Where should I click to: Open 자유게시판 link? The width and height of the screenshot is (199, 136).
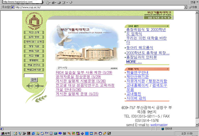click(136, 81)
